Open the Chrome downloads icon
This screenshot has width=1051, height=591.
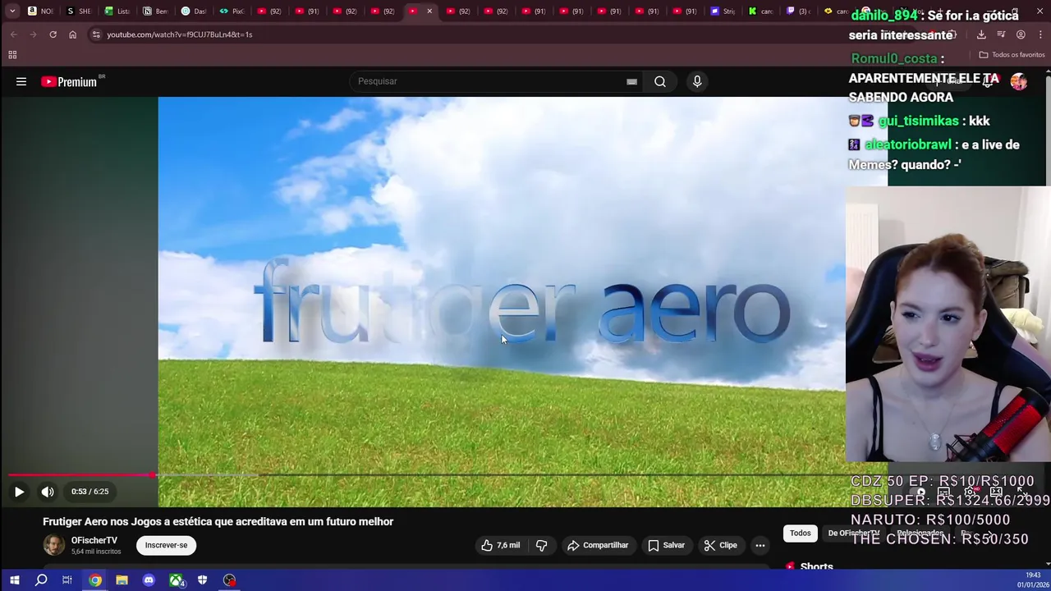[981, 34]
